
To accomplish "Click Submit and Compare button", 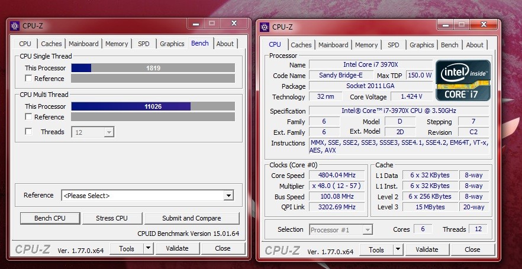I will (192, 218).
